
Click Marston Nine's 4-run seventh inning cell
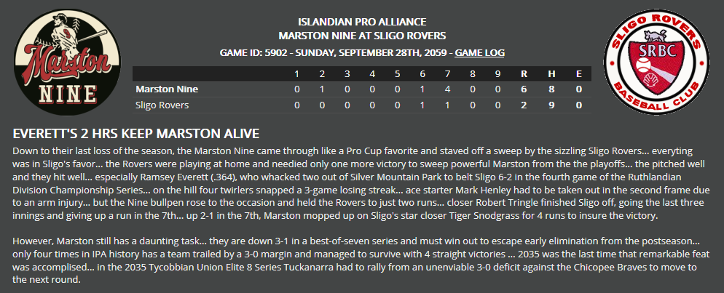(x=448, y=89)
